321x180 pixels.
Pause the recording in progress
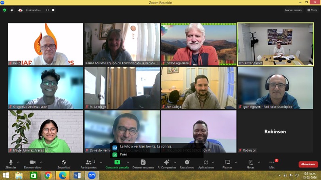pos(47,10)
